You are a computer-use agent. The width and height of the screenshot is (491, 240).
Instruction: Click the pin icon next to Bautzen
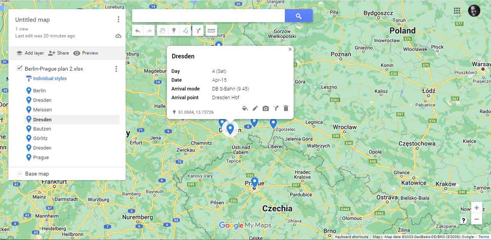point(29,129)
